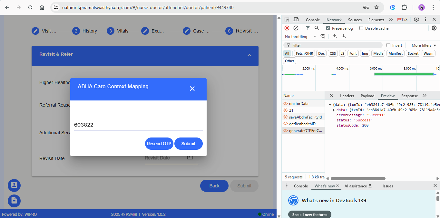The image size is (440, 218).
Task: Click the export HAR download icon
Action: (x=344, y=36)
